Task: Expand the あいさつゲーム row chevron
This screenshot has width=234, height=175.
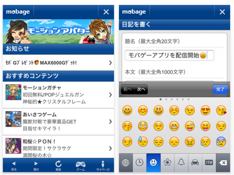Action: (x=111, y=122)
